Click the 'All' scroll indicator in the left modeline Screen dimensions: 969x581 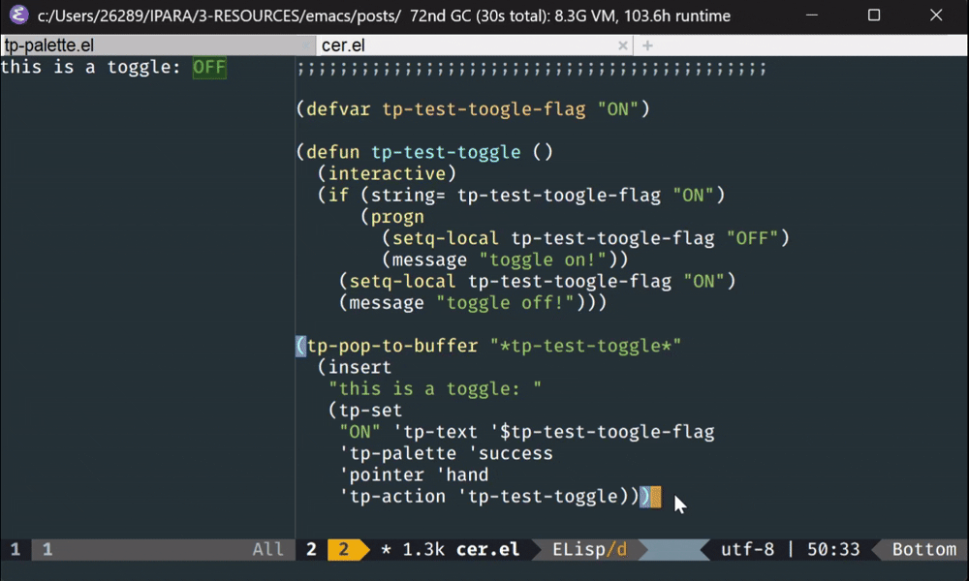point(267,549)
